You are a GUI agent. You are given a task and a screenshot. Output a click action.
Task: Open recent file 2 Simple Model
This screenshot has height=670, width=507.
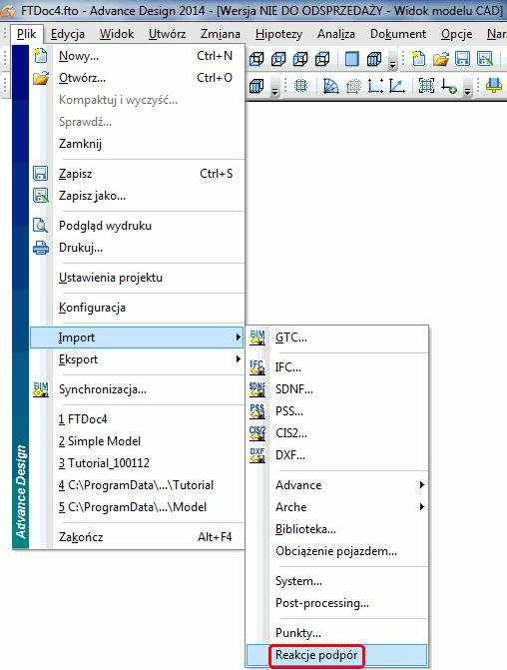pos(138,441)
